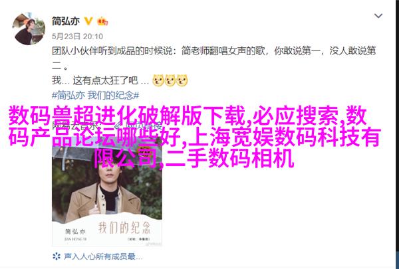Click the paperclip link icon
399x269 pixels.
pyautogui.click(x=118, y=126)
